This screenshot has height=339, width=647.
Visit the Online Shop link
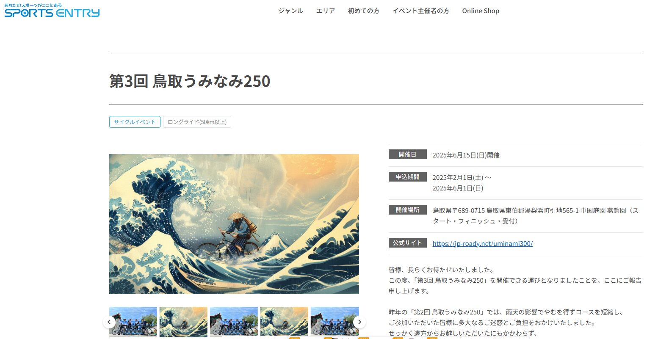[x=481, y=11]
